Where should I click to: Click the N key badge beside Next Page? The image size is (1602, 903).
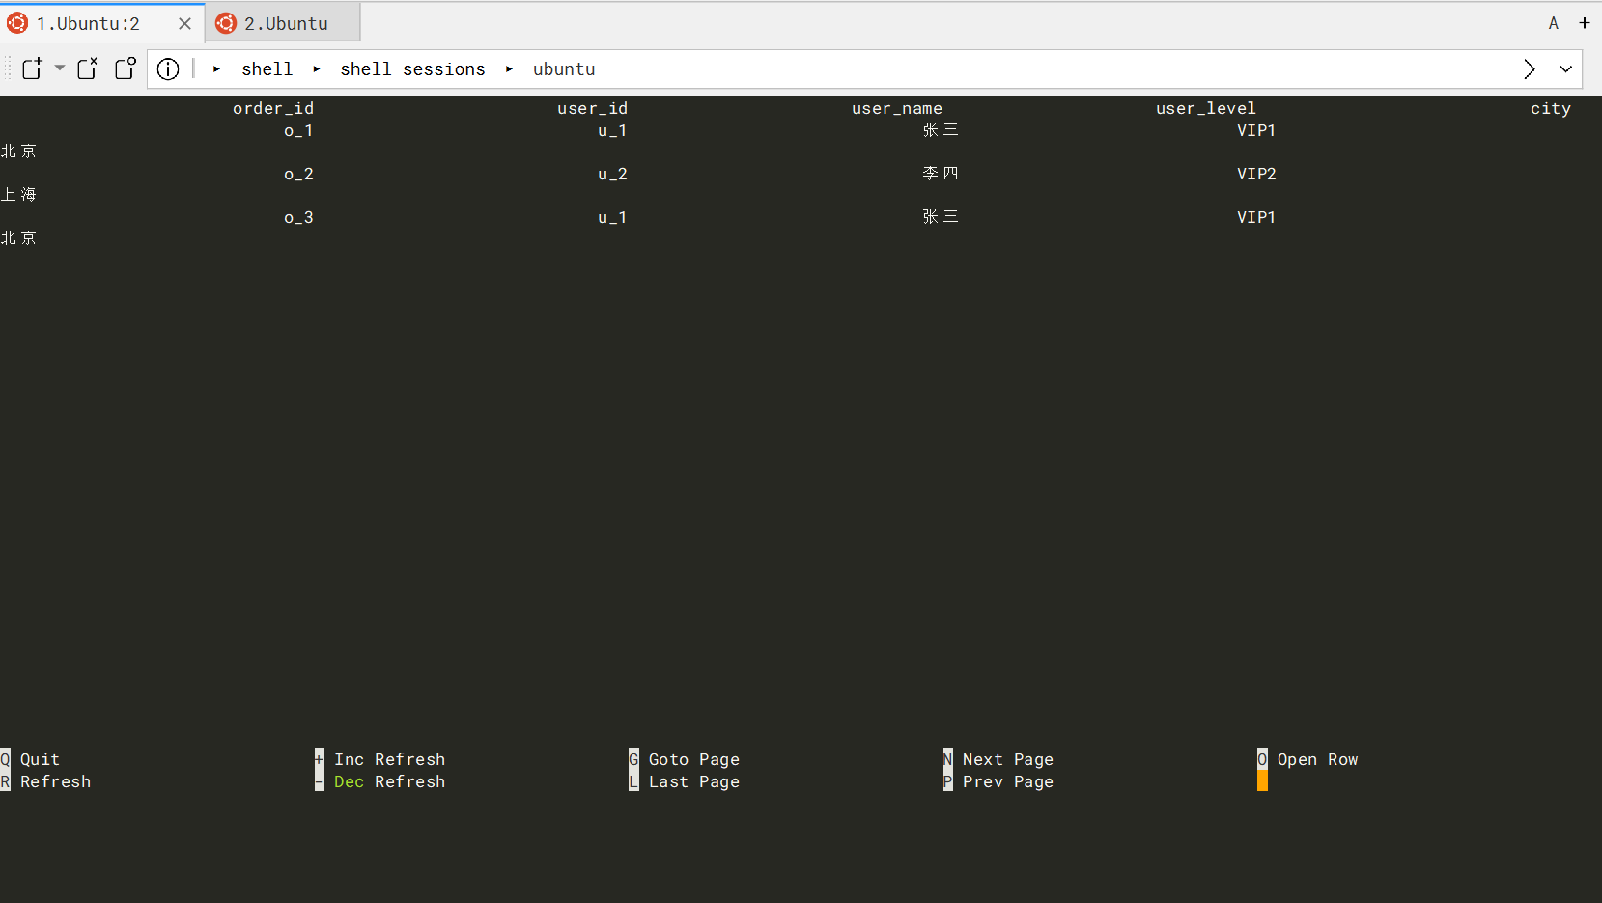pyautogui.click(x=947, y=759)
